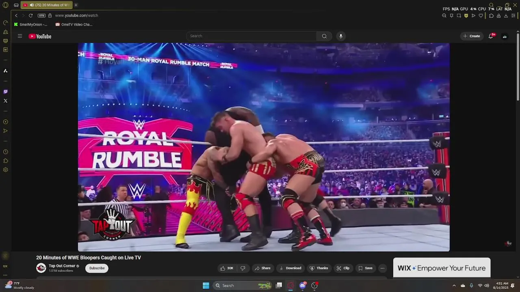Image resolution: width=520 pixels, height=292 pixels.
Task: Open the OmeTV Video Chat bookmark
Action: (x=74, y=24)
